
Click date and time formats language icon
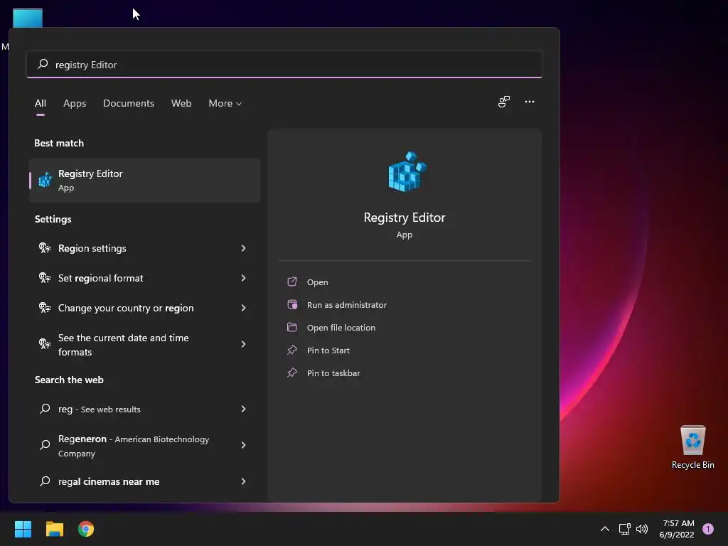tap(45, 344)
